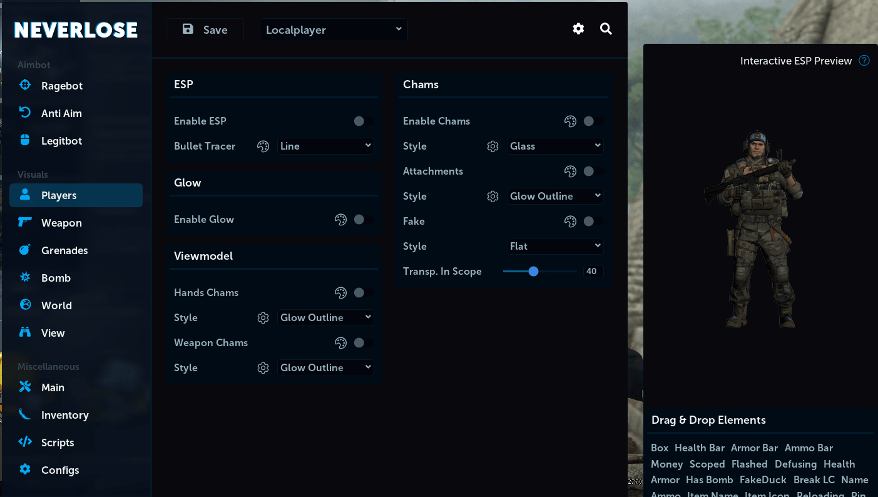Open Chams Glass style settings gear
878x497 pixels.
click(493, 146)
